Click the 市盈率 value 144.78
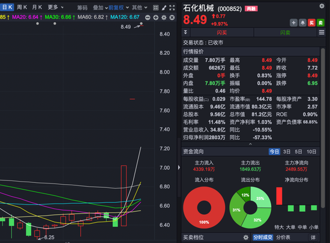330x243 pixels. pos(264,99)
